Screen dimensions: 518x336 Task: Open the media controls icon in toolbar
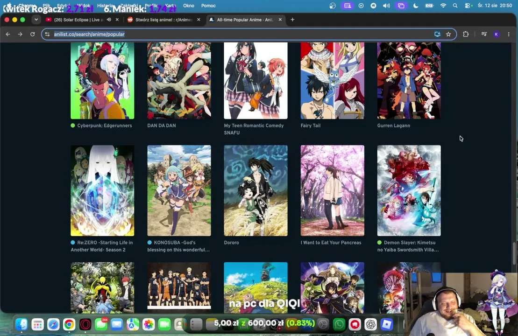[x=484, y=34]
